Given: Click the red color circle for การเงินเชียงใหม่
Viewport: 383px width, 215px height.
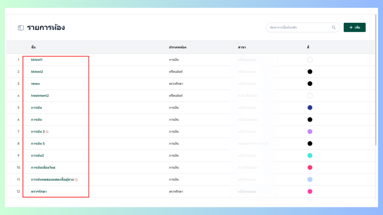Looking at the screenshot, I should [310, 167].
